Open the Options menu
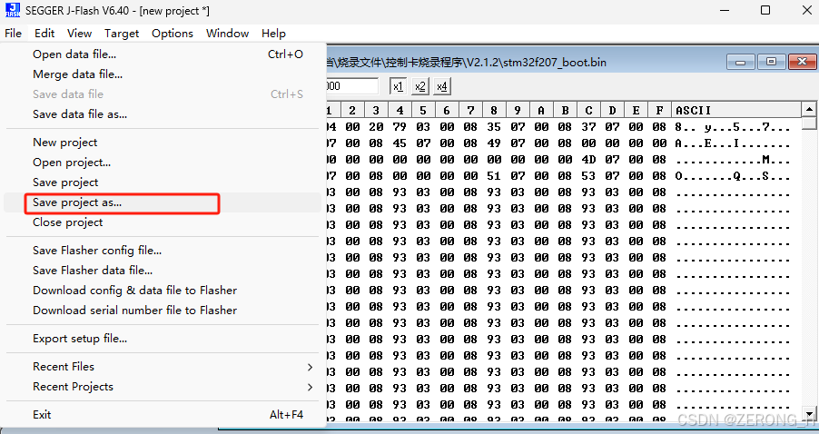Image resolution: width=819 pixels, height=434 pixels. point(173,34)
